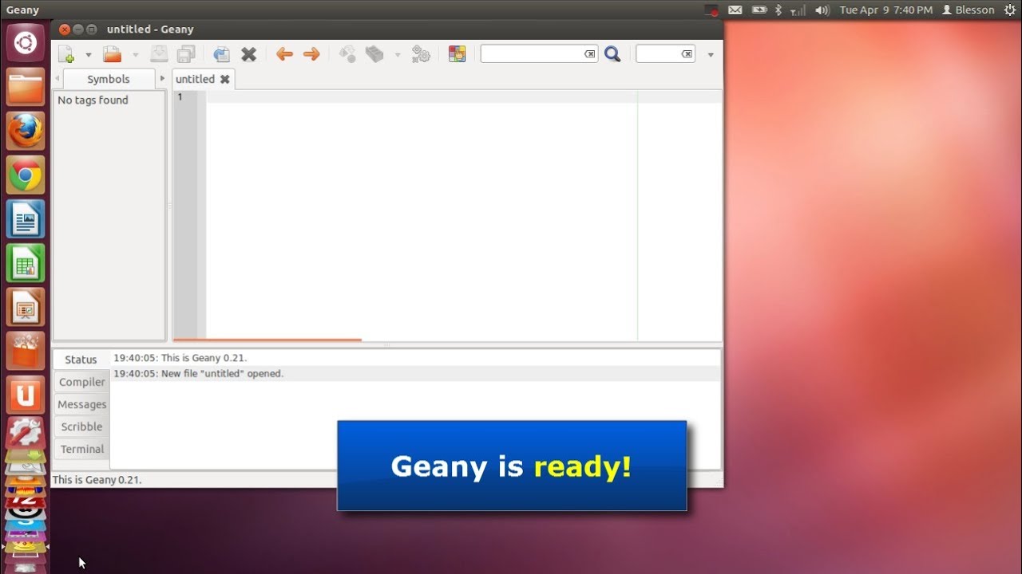
Task: Open the Scribble tab
Action: click(x=82, y=427)
